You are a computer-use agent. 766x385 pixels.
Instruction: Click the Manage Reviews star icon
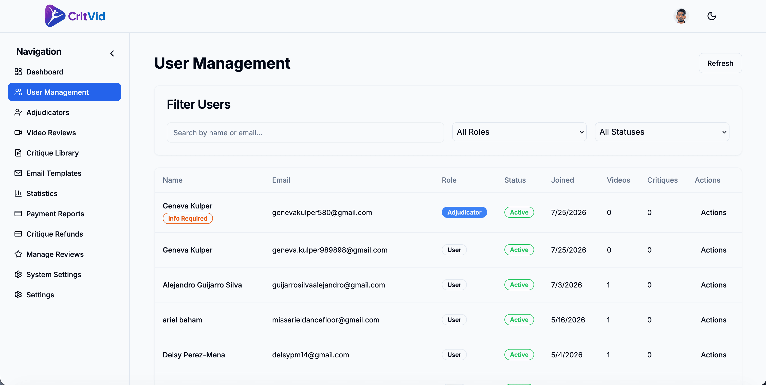(18, 254)
